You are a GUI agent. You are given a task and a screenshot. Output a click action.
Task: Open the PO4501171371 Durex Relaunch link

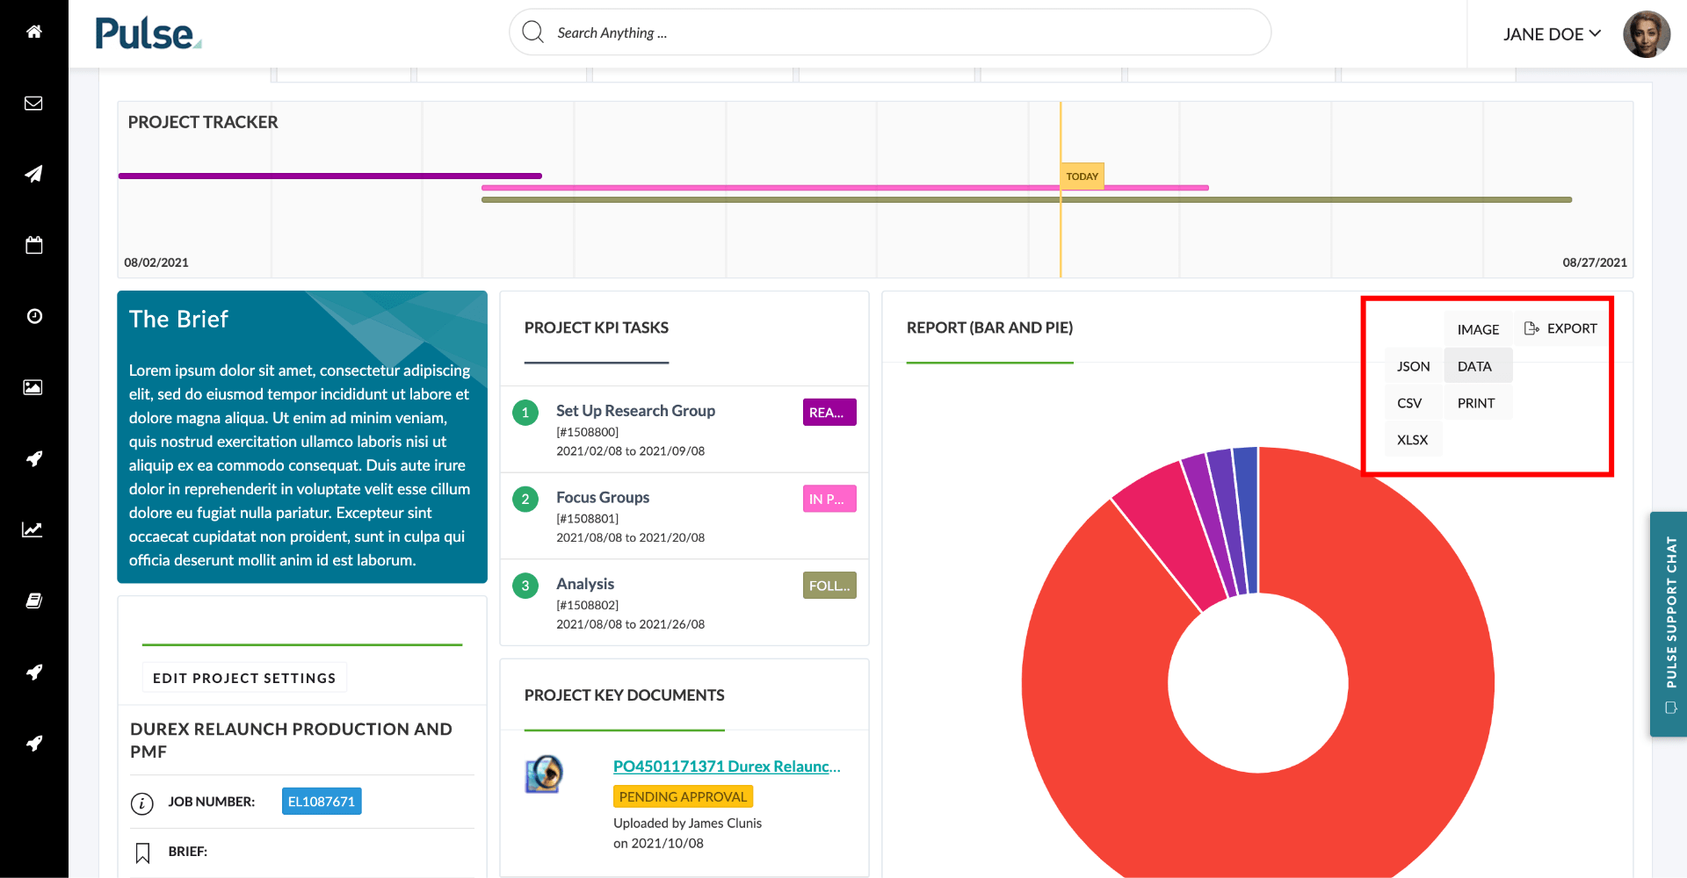[727, 766]
